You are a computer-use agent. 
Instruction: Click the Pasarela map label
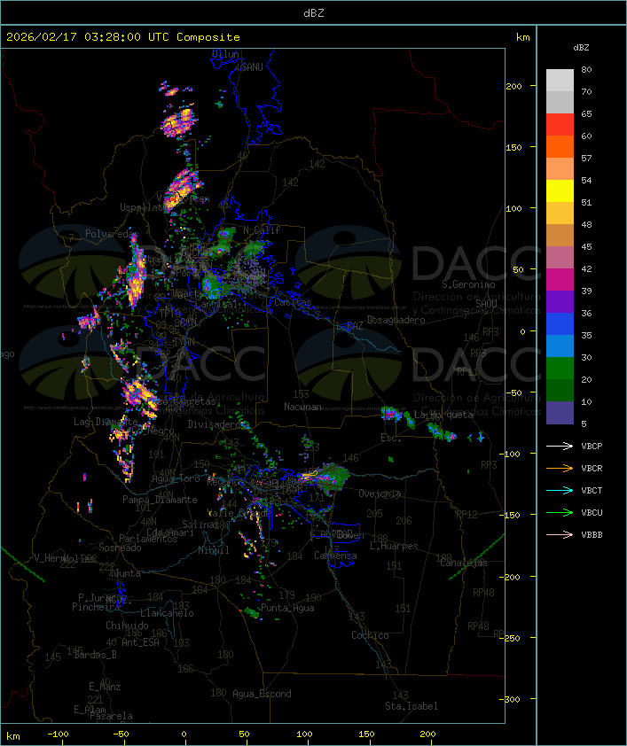click(x=112, y=716)
